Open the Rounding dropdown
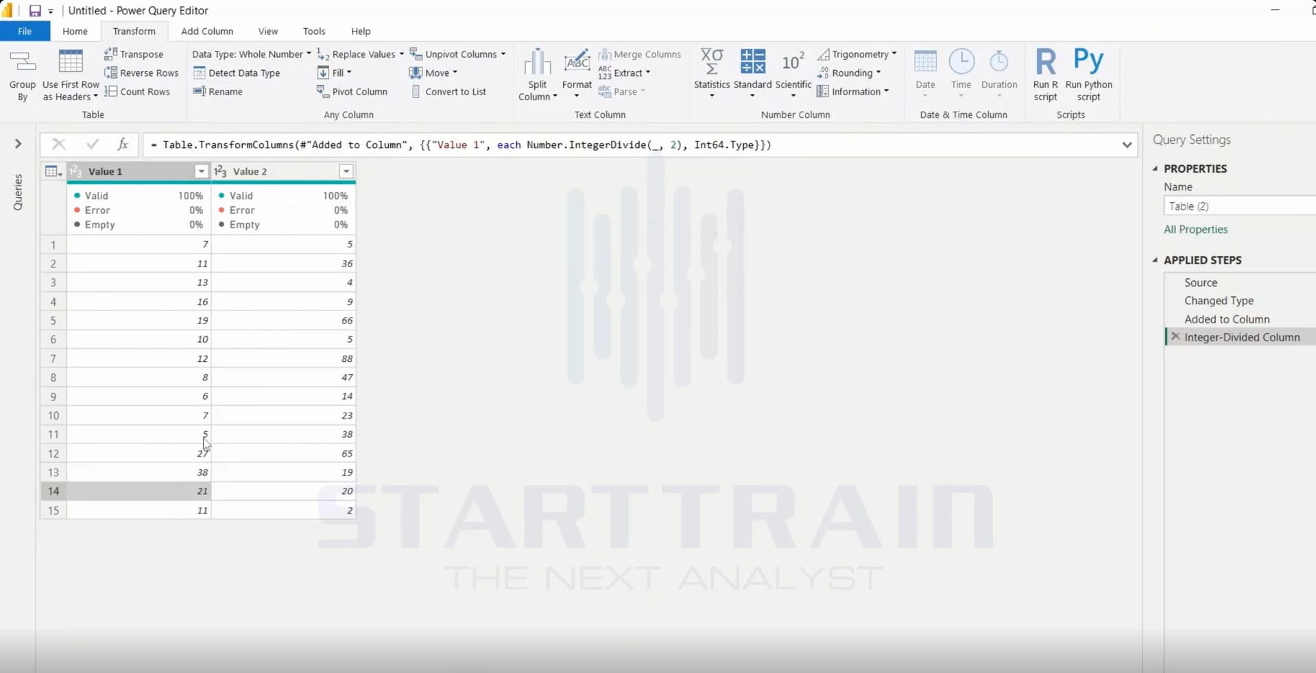The image size is (1316, 673). (x=849, y=73)
